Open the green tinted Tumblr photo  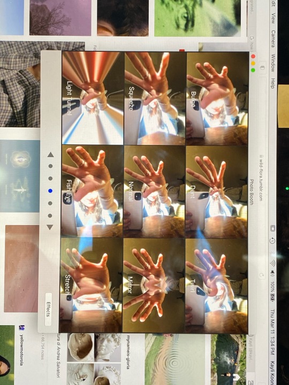click(197, 18)
